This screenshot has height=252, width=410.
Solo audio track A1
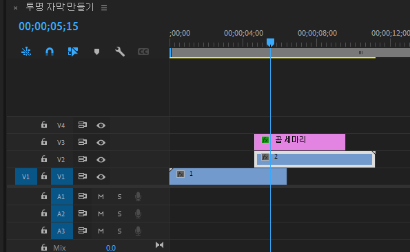pyautogui.click(x=119, y=197)
